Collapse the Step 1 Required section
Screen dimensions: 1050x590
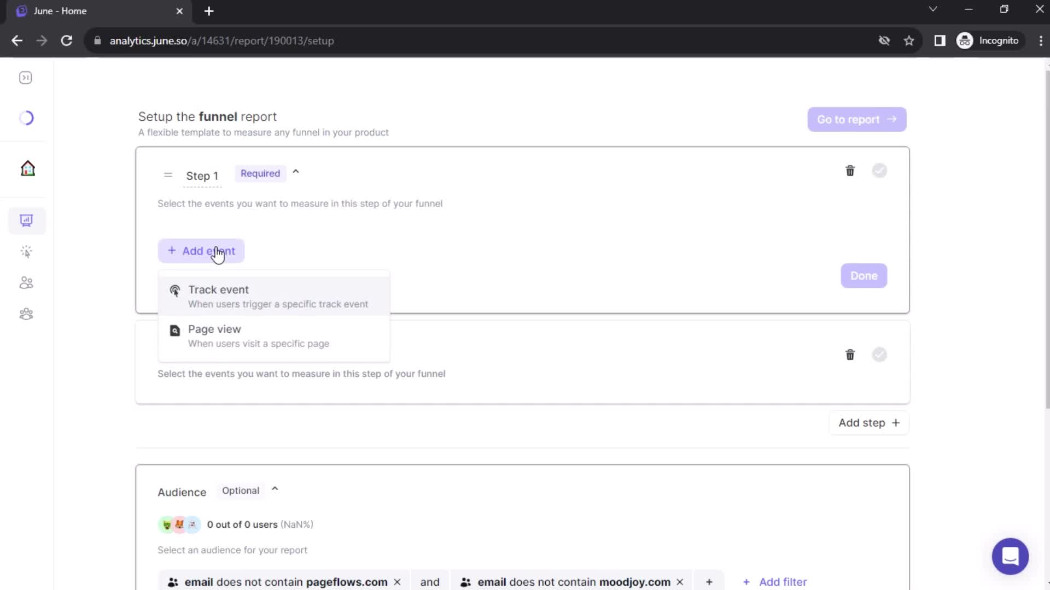295,173
